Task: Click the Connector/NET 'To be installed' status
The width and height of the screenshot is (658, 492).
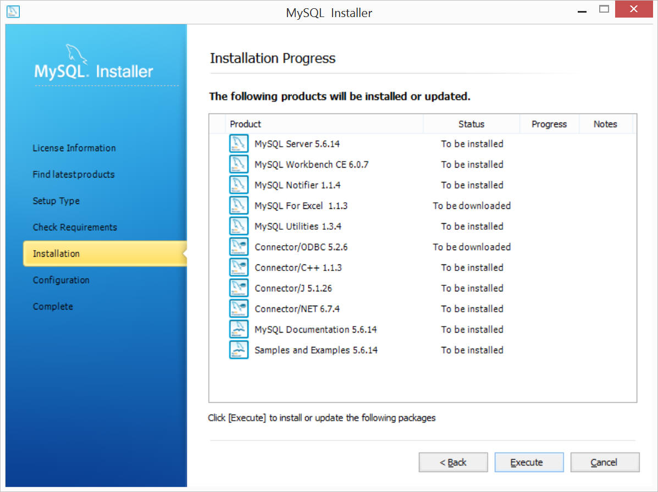Action: tap(472, 309)
